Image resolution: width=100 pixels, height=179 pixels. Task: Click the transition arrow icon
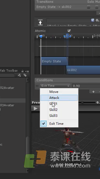click(x=40, y=23)
